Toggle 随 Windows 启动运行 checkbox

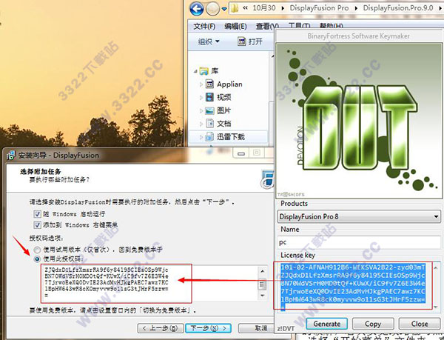[38, 214]
